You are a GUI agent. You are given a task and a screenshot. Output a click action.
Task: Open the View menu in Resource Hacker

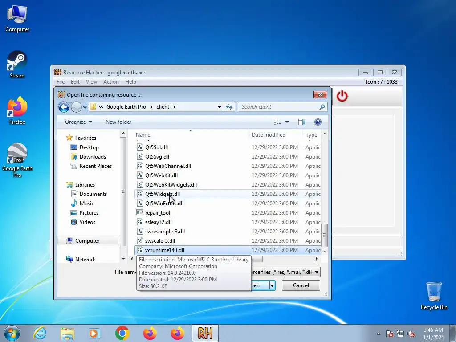click(91, 82)
